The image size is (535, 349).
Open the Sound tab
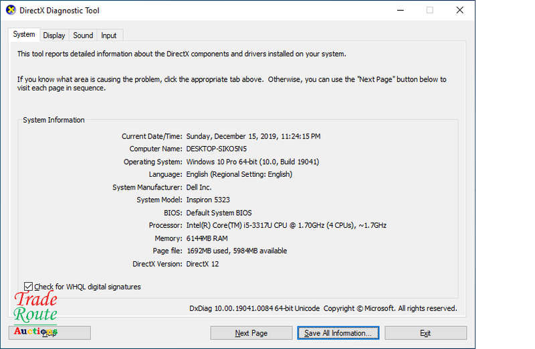[x=83, y=36]
